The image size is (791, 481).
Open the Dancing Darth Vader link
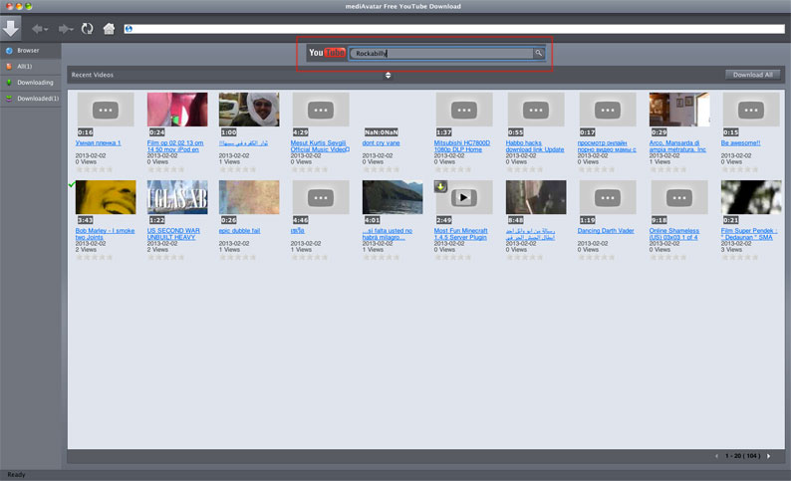click(x=605, y=230)
